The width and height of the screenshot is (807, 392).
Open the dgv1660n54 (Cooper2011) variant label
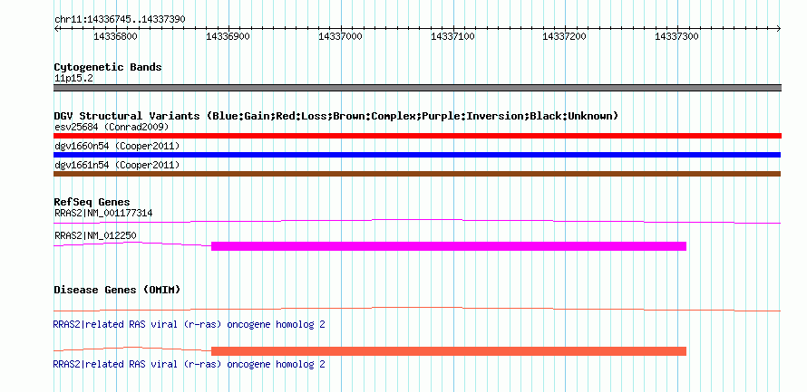tap(117, 146)
